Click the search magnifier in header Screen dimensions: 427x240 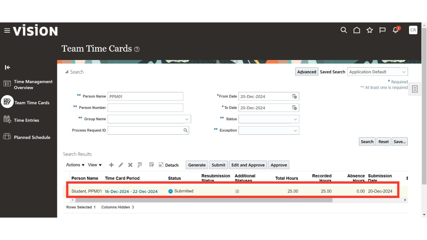[344, 30]
